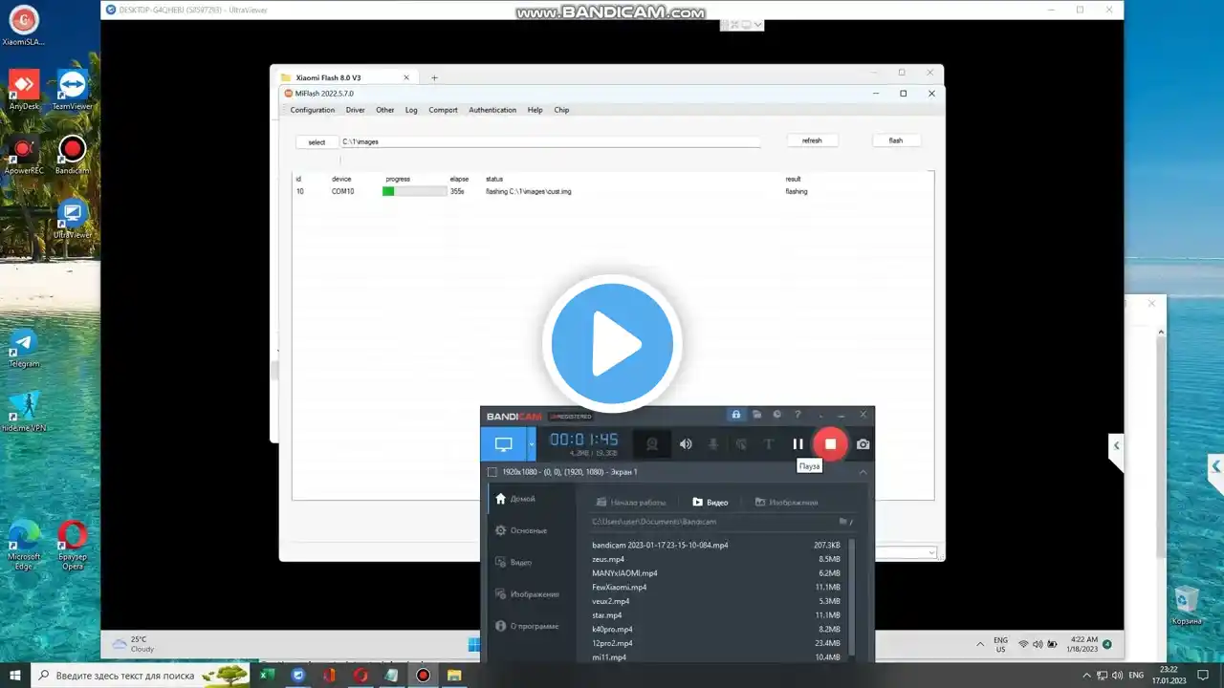Open the Bandicam folder icon in title bar

(756, 415)
